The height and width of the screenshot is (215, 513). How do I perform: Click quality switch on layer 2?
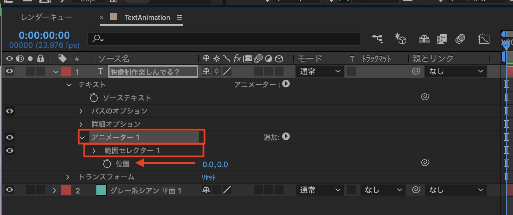227,190
